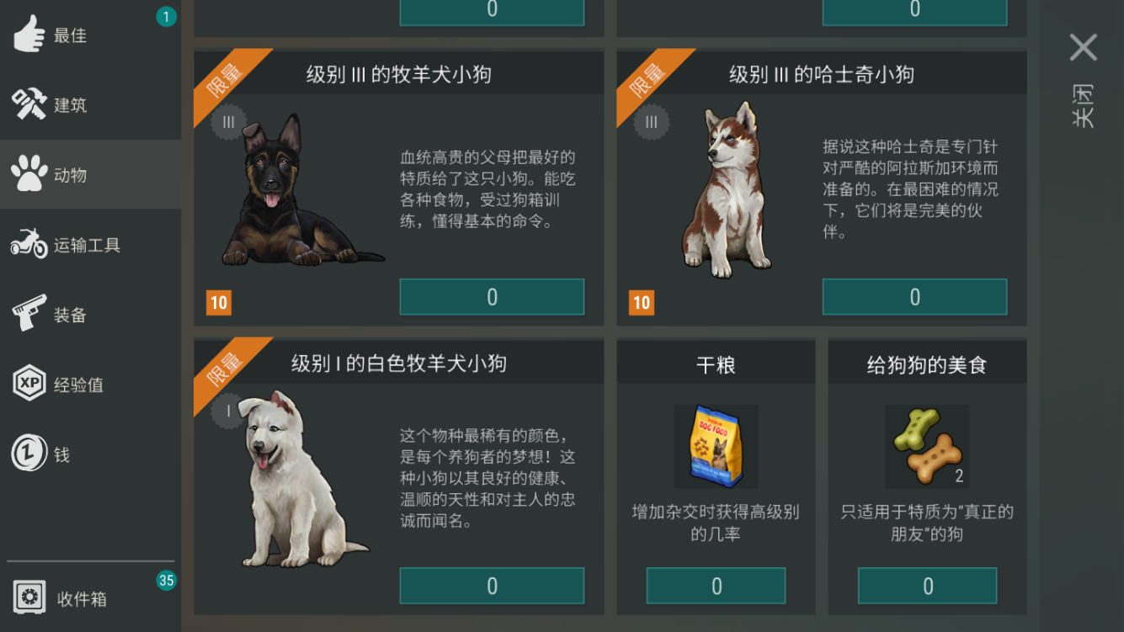Buy the 级别 I 白色牧羊犬小狗
Screen dimensions: 1124x632
492,586
